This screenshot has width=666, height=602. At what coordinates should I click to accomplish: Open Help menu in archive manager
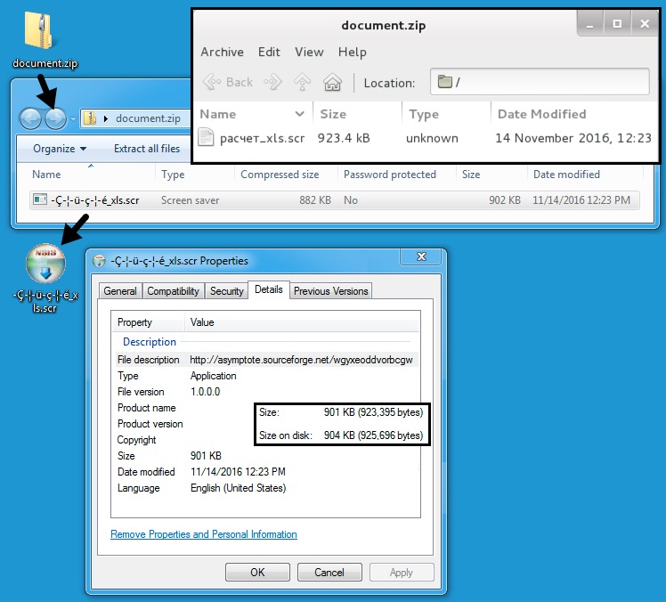coord(352,52)
